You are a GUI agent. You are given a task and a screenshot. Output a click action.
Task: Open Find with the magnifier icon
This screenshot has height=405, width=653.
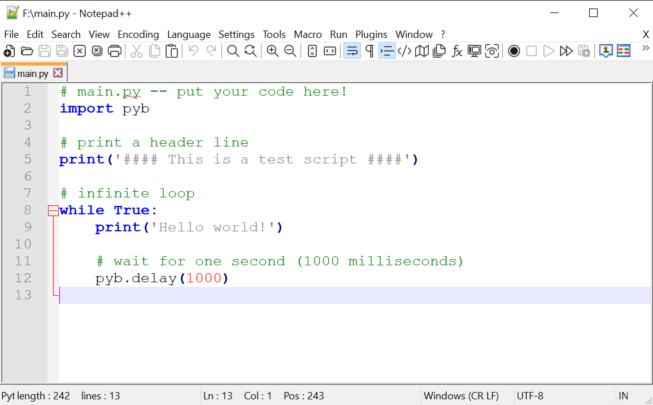click(x=233, y=51)
